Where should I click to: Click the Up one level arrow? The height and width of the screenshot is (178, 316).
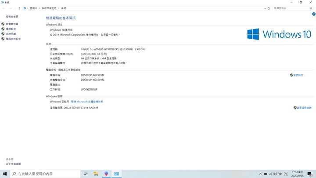pyautogui.click(x=19, y=8)
